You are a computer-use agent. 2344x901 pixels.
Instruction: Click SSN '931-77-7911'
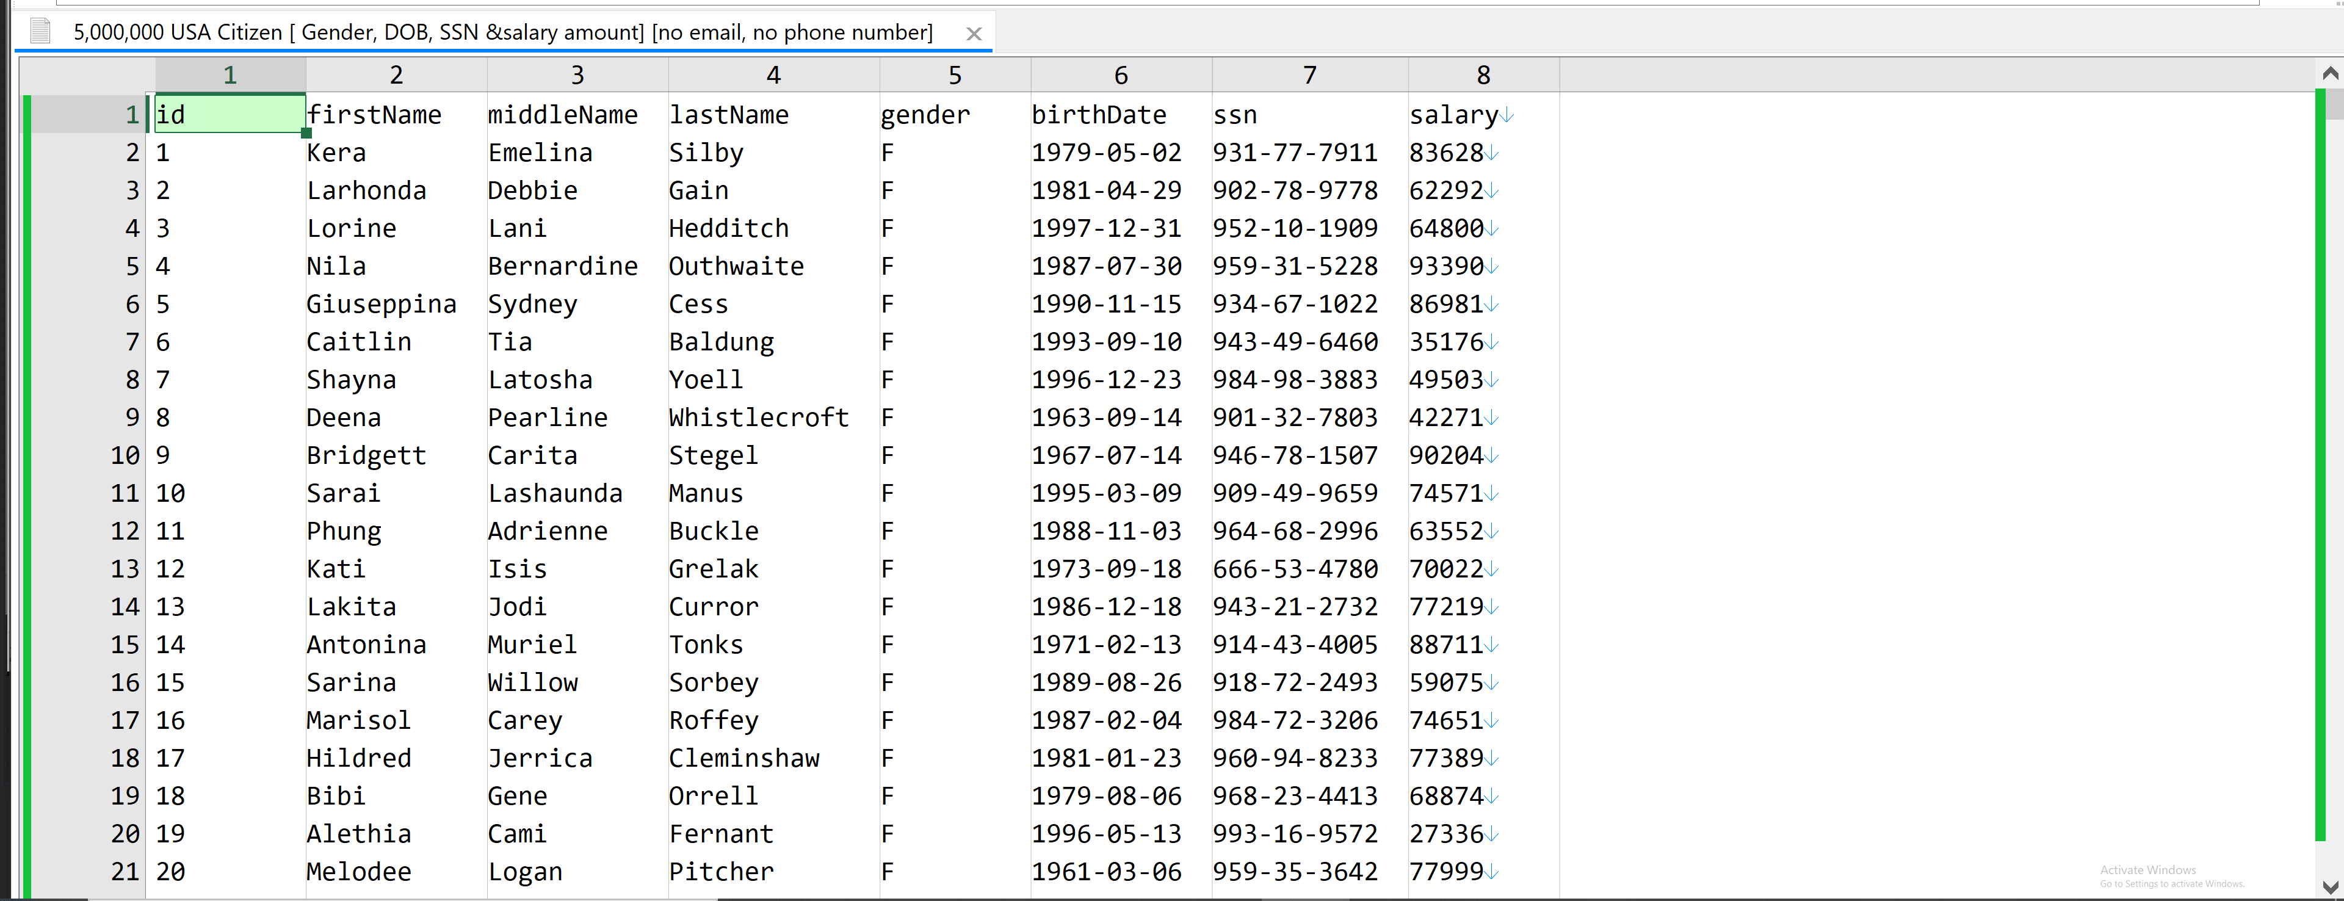pyautogui.click(x=1295, y=153)
